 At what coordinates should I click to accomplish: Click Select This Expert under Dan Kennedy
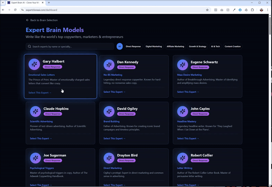(x=114, y=92)
